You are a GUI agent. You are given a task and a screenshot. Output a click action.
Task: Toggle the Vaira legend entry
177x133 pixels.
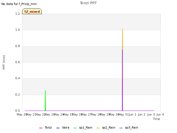[63, 127]
